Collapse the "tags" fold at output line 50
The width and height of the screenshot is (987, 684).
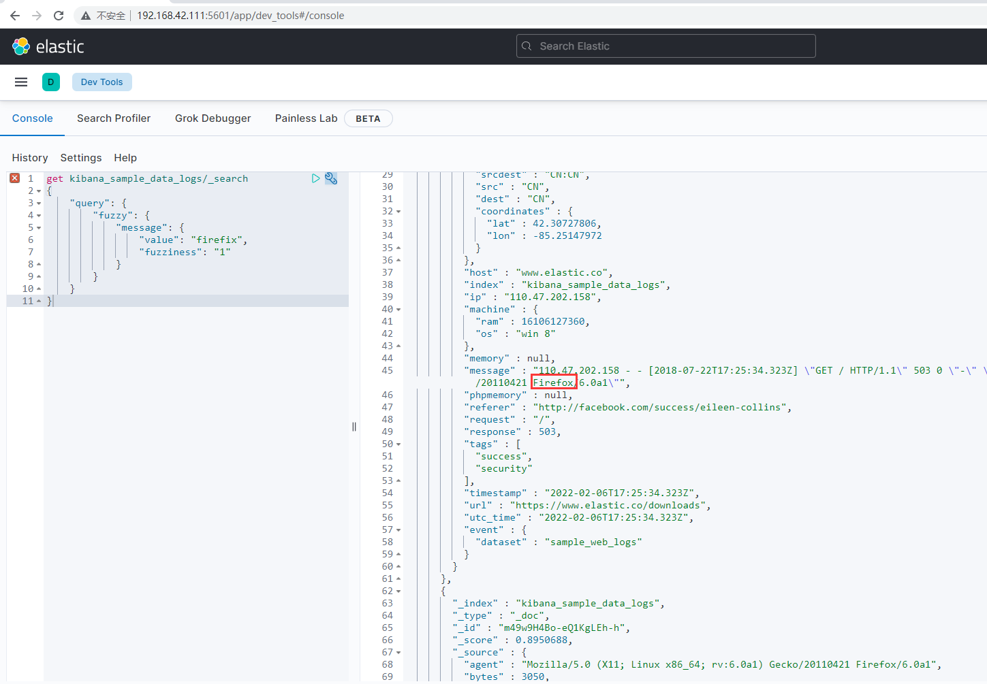(x=398, y=444)
